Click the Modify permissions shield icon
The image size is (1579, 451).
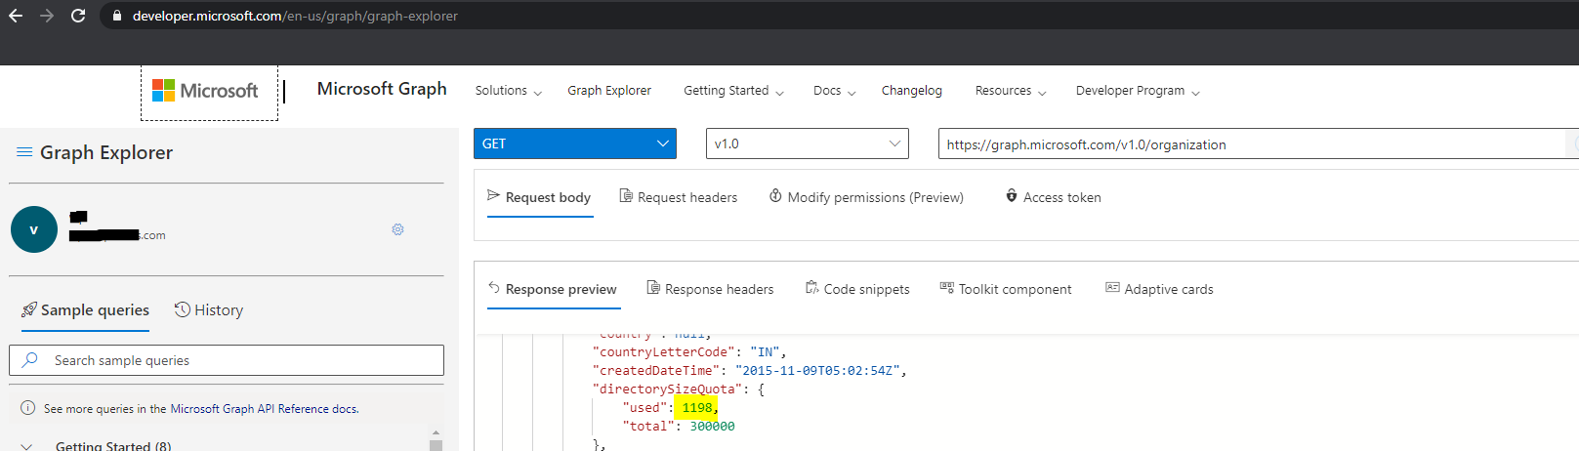775,196
